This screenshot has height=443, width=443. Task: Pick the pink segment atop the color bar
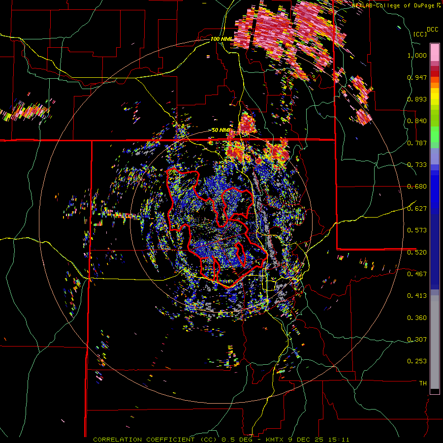(x=435, y=52)
